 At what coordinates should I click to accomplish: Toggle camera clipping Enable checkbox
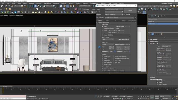point(158,82)
